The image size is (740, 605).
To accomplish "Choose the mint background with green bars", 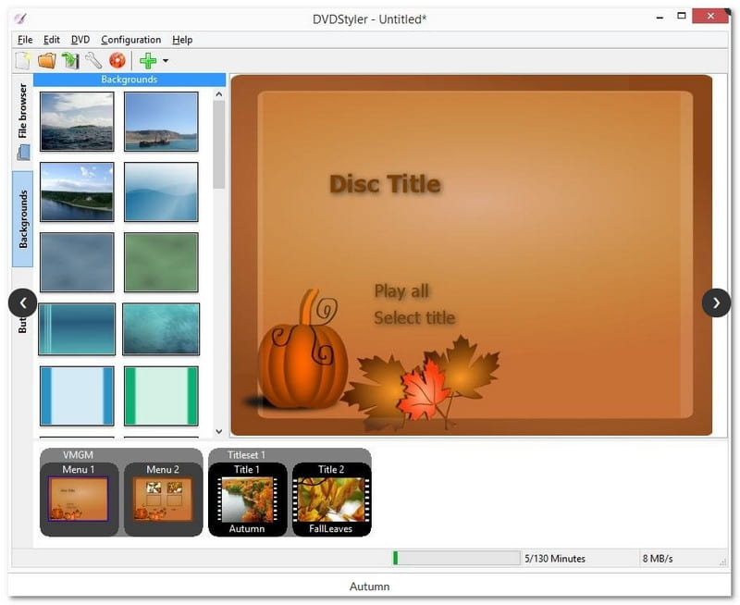I will pos(161,396).
